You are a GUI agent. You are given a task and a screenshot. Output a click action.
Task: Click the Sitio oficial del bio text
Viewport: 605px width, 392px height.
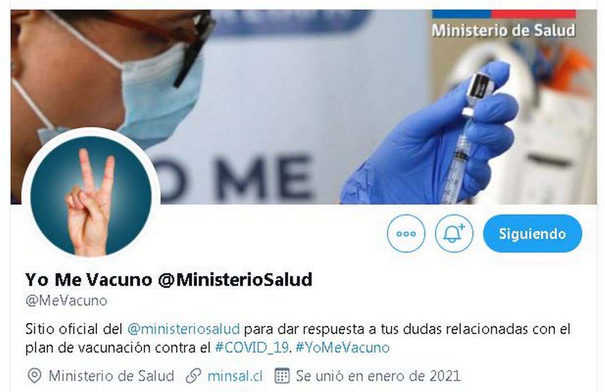point(74,329)
